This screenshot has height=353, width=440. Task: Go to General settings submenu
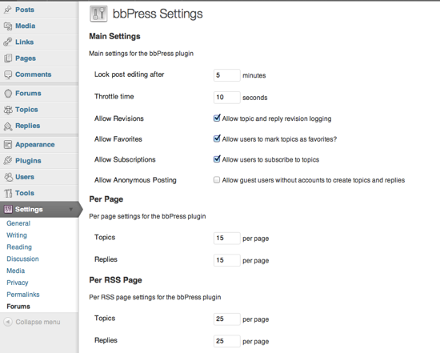coord(18,223)
